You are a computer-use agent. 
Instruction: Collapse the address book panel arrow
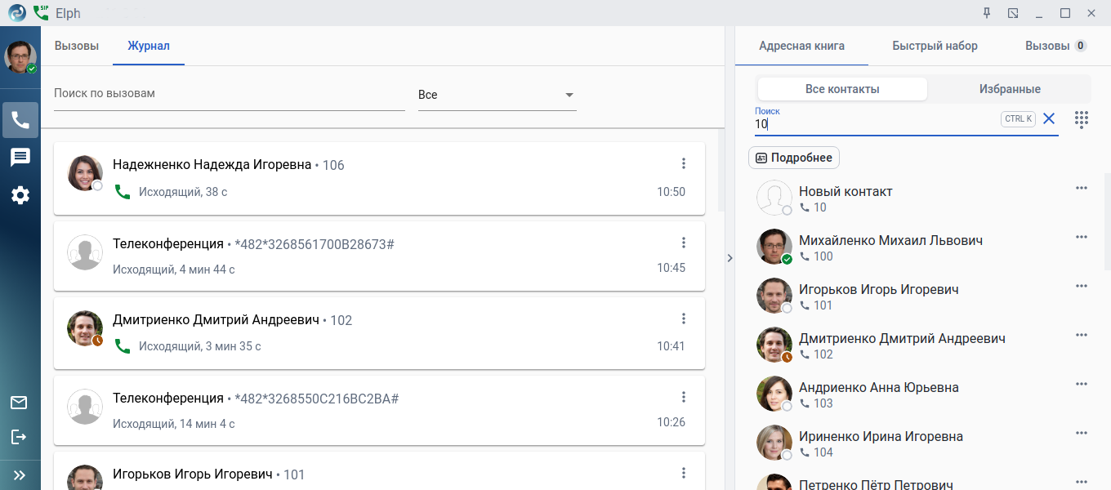[x=730, y=258]
